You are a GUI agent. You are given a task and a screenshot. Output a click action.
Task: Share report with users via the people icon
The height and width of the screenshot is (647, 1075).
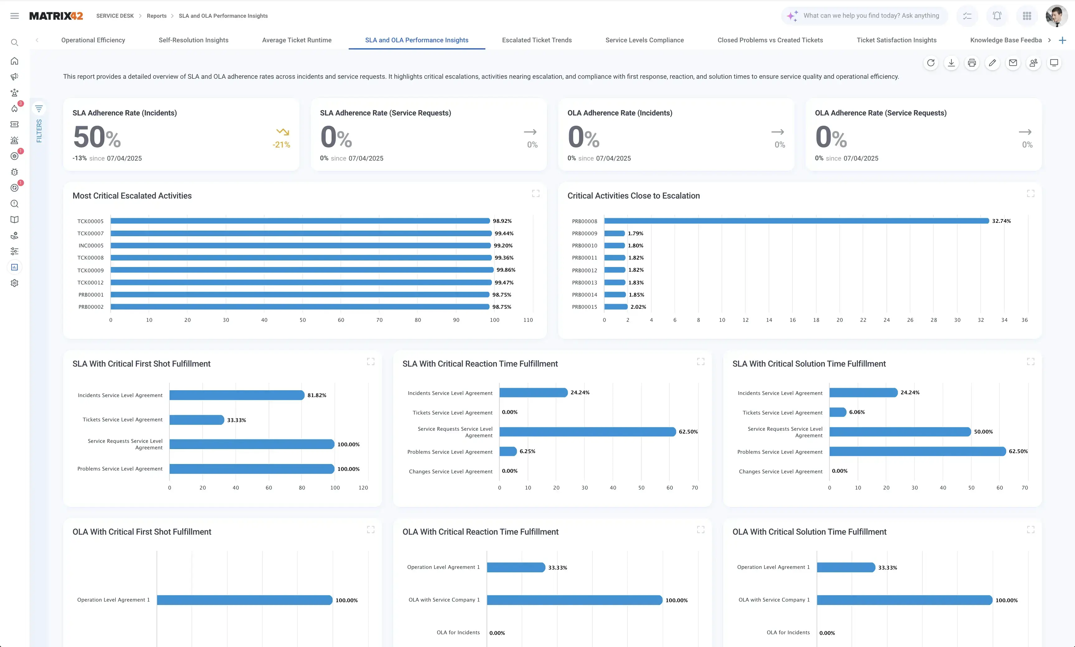click(x=1034, y=63)
